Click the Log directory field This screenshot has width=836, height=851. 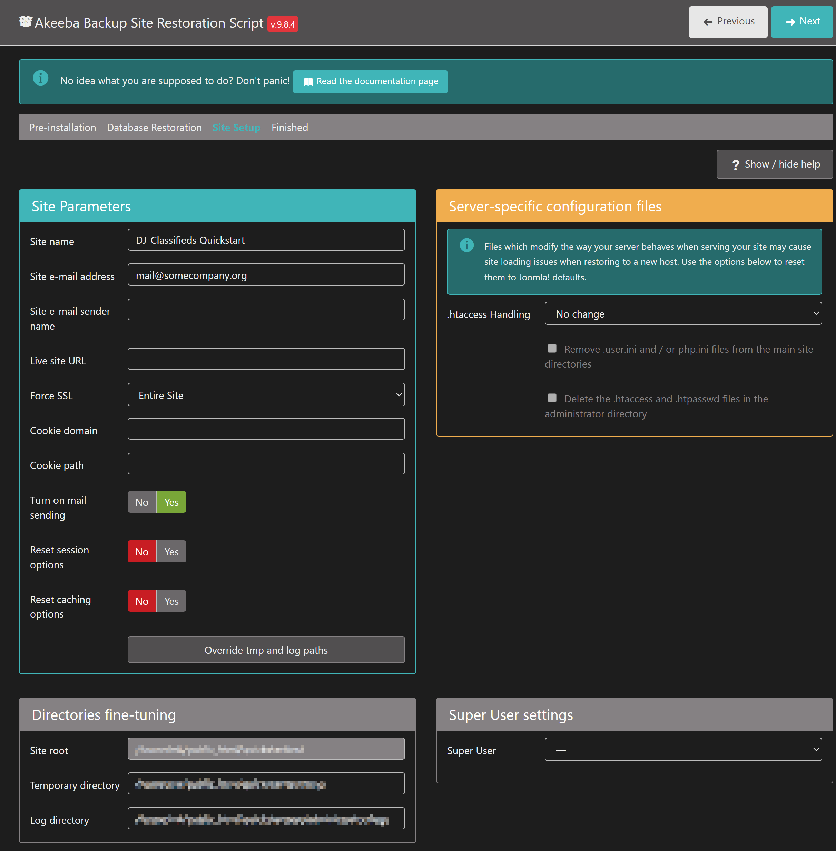(266, 819)
